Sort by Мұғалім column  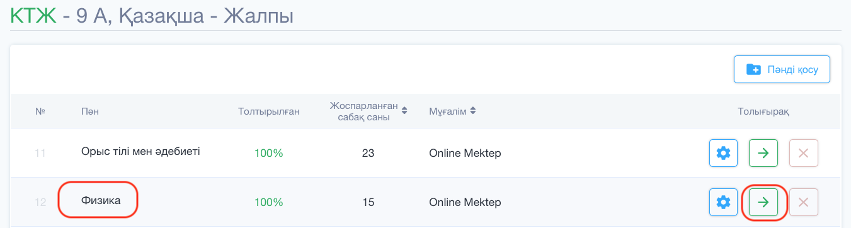452,111
